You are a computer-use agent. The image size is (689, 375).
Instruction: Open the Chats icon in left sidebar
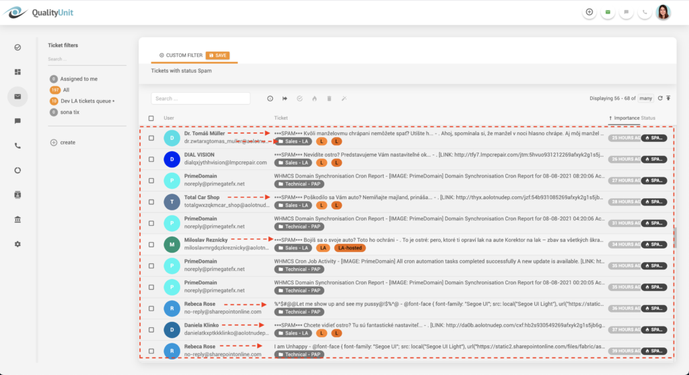pos(17,121)
